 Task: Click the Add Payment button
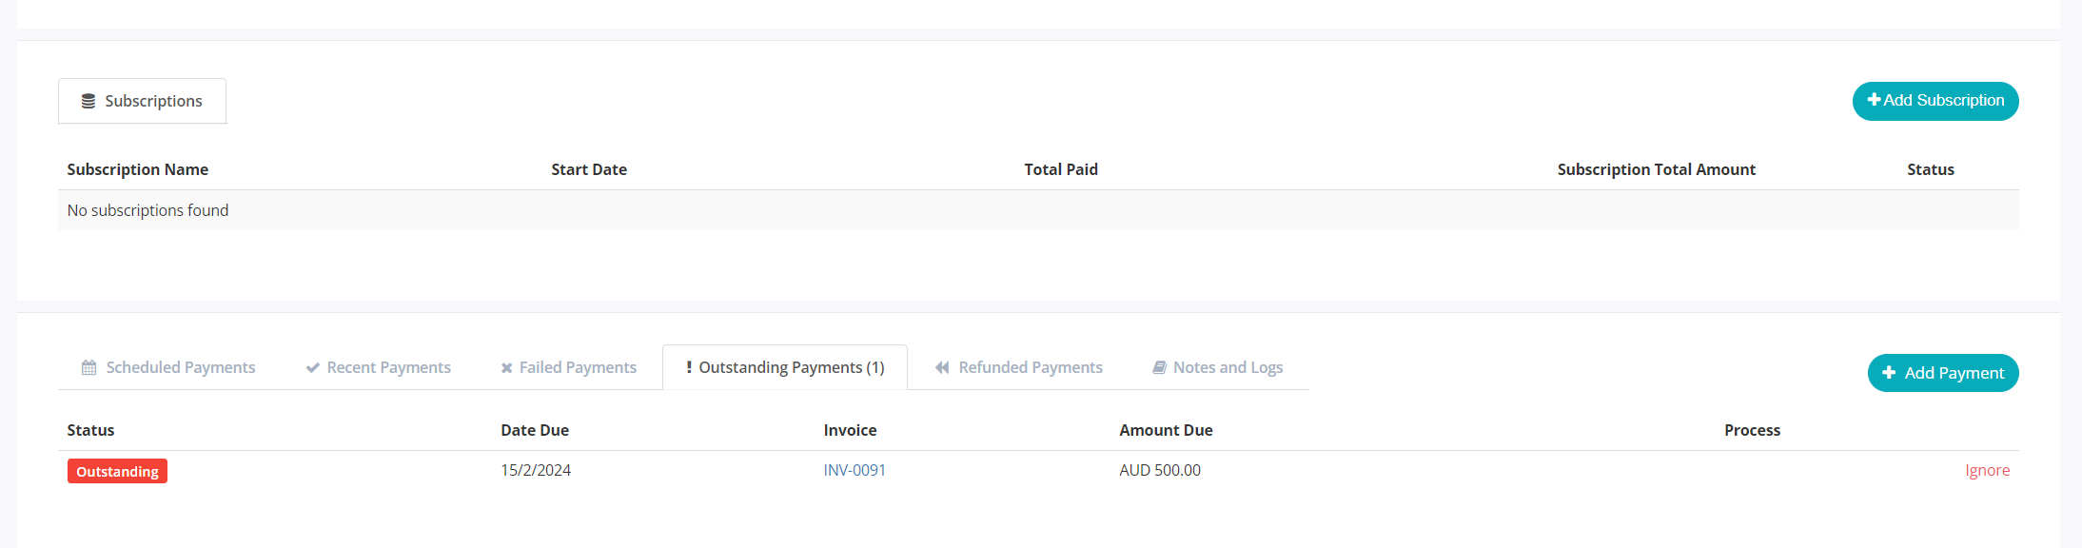pyautogui.click(x=1943, y=373)
